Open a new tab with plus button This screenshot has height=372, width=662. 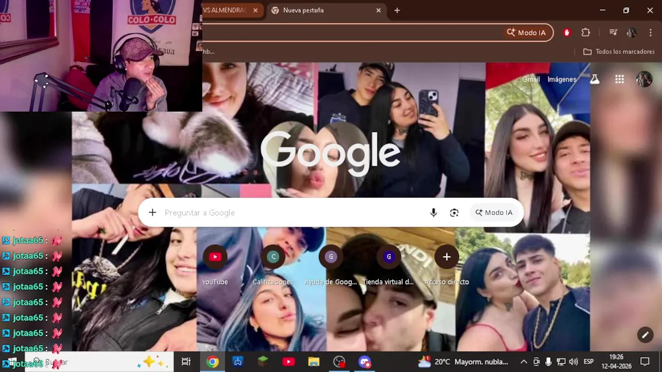pos(397,10)
